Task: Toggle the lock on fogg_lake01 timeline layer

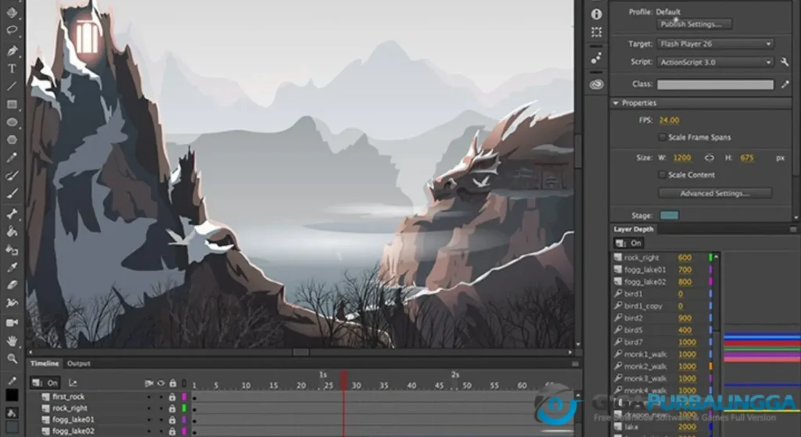Action: point(172,420)
